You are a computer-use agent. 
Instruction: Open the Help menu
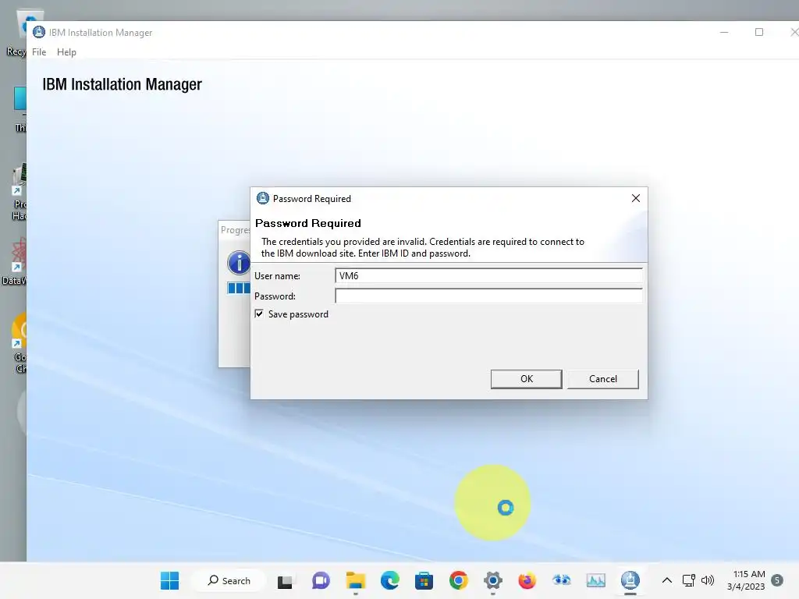click(x=66, y=52)
